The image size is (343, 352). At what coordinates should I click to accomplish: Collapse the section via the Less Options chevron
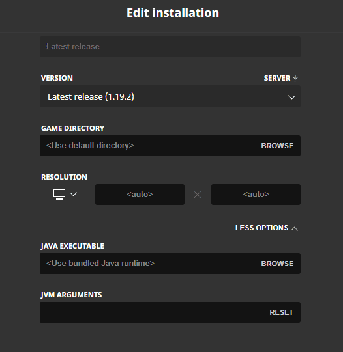pos(294,228)
